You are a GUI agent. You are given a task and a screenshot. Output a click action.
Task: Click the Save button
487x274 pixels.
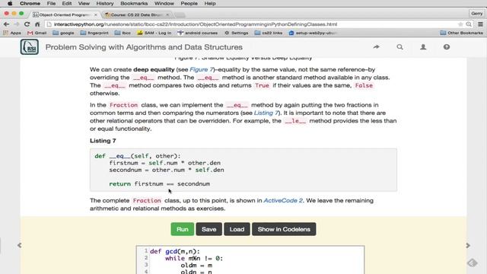pos(208,229)
